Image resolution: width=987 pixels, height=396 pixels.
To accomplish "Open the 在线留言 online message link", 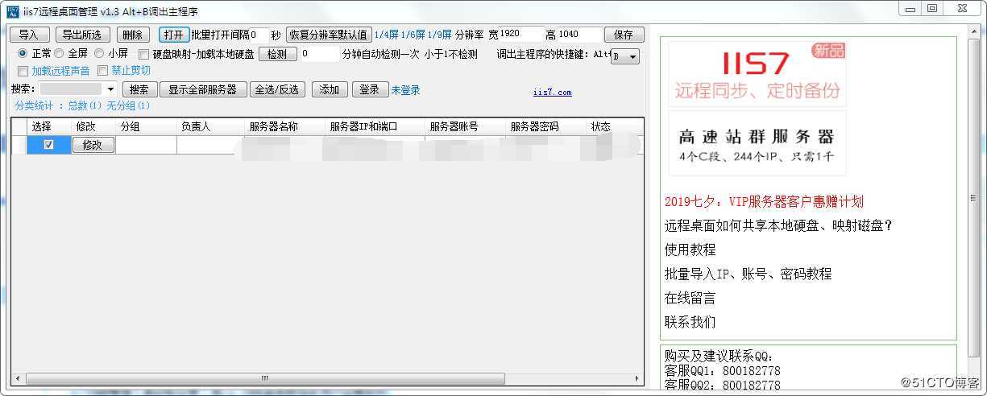I will [690, 298].
